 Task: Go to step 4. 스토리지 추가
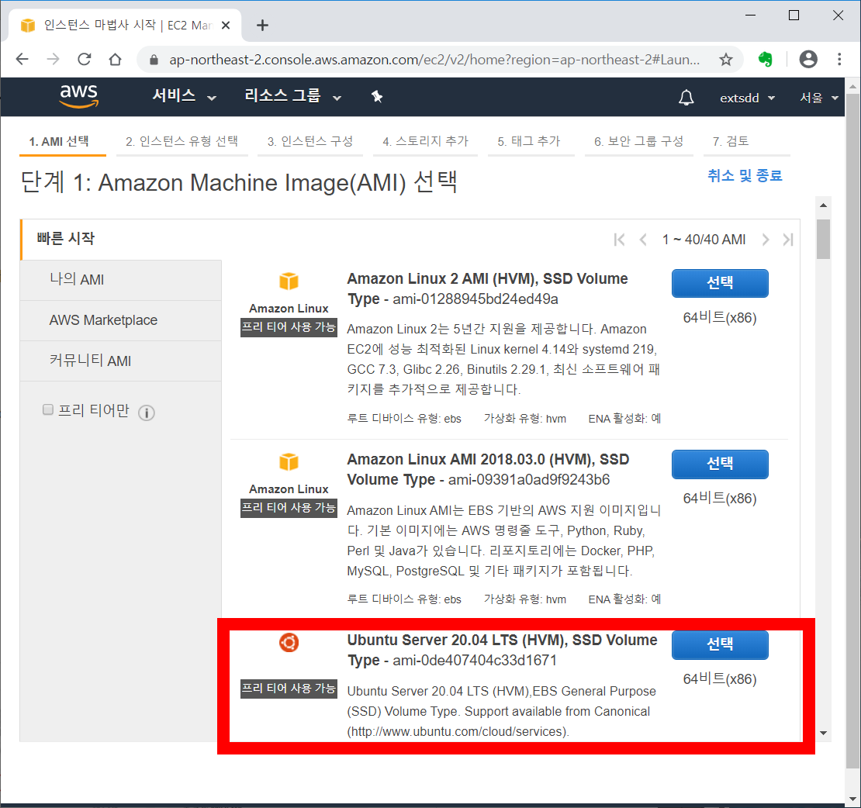coord(426,142)
